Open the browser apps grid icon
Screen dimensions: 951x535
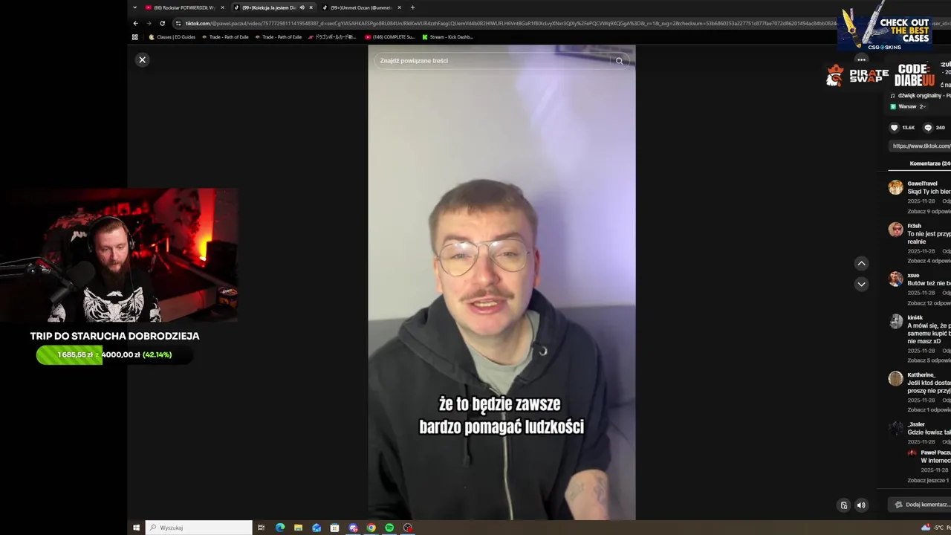[x=135, y=36]
